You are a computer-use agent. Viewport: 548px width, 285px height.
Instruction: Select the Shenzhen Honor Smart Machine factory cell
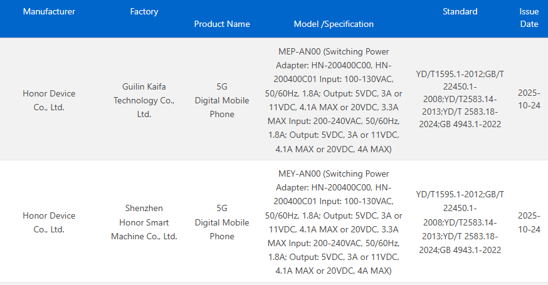pos(144,222)
